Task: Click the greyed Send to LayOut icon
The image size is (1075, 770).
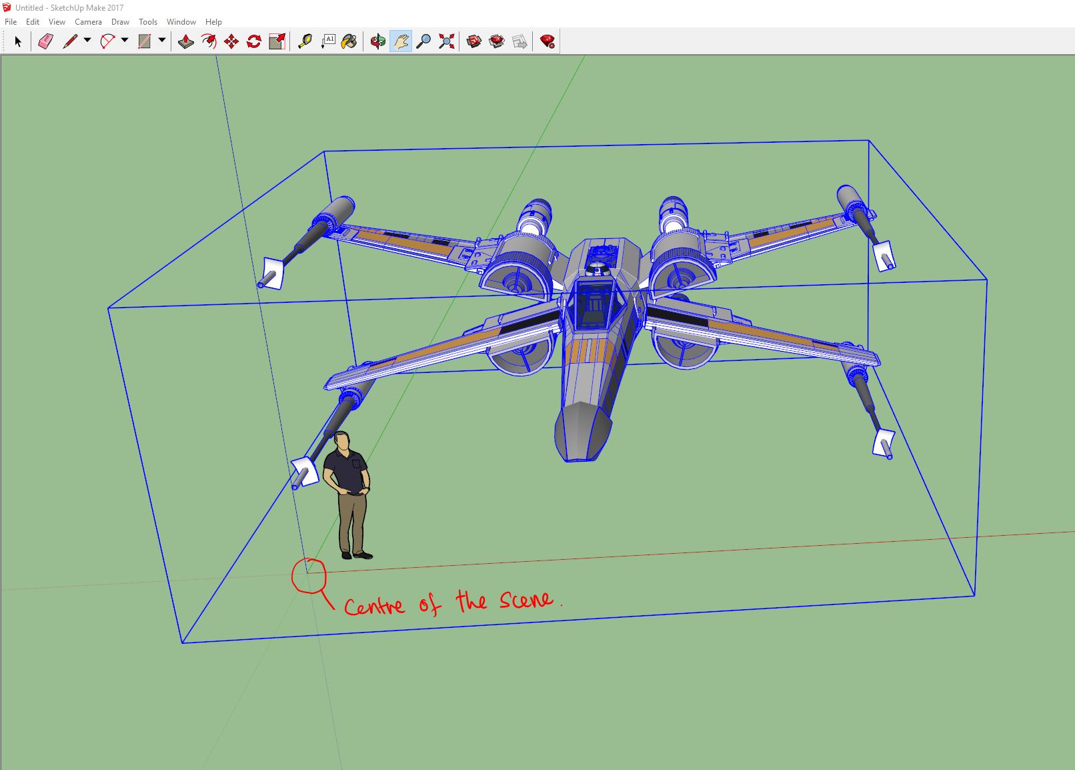Action: [x=519, y=41]
